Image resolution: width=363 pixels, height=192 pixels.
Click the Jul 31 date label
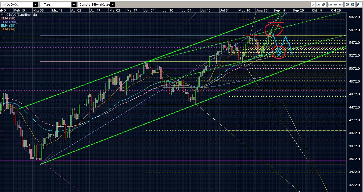225,11
